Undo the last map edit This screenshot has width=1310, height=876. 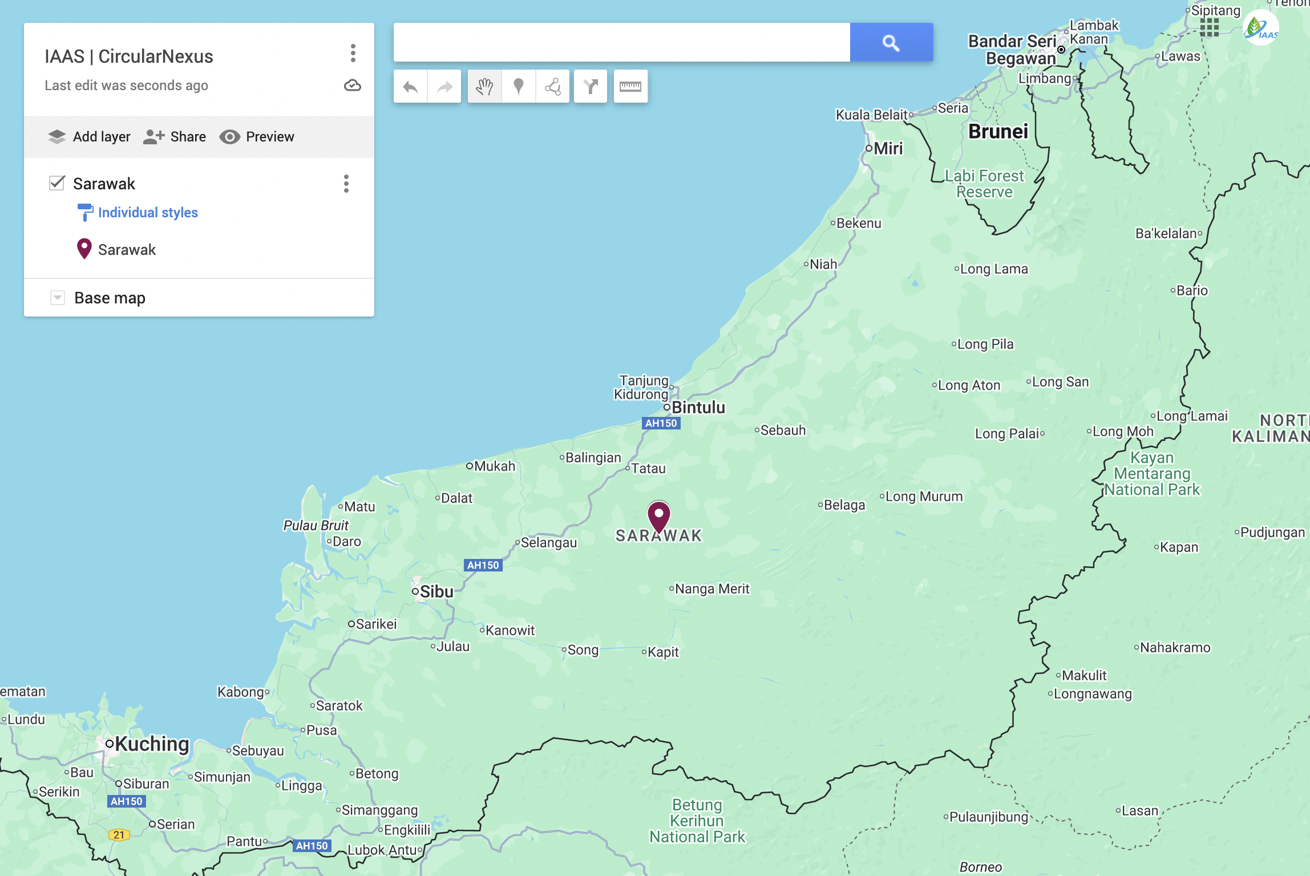click(410, 86)
